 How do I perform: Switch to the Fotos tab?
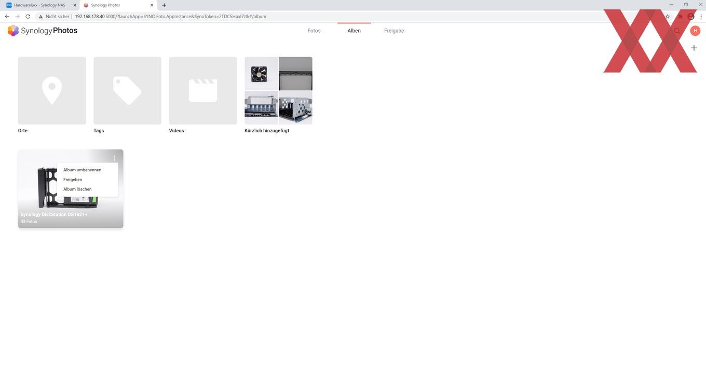coord(314,31)
